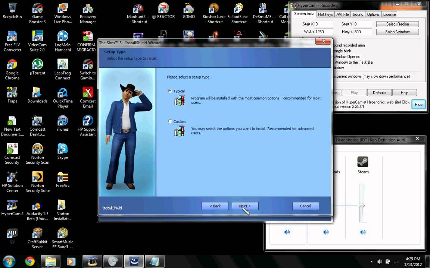Select the FreeArc desktop icon
Image resolution: width=430 pixels, height=268 pixels.
coord(63,180)
